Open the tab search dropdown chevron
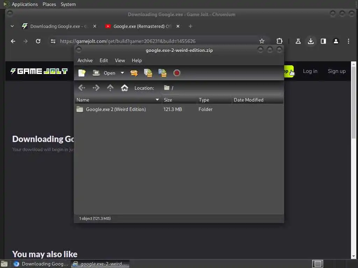This screenshot has height=268, width=358. point(12,26)
